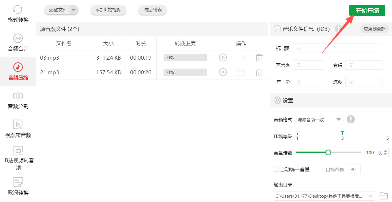Browse output directory with folder icon
392x202 pixels.
coord(384,196)
